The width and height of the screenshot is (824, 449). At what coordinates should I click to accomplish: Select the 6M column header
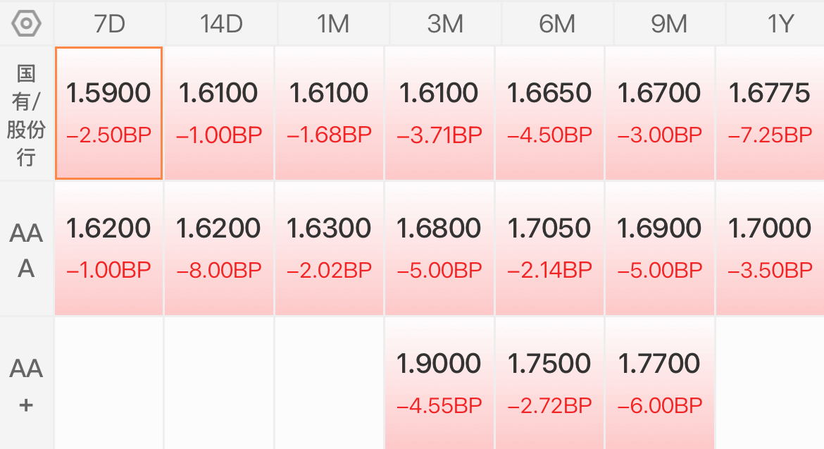(558, 24)
